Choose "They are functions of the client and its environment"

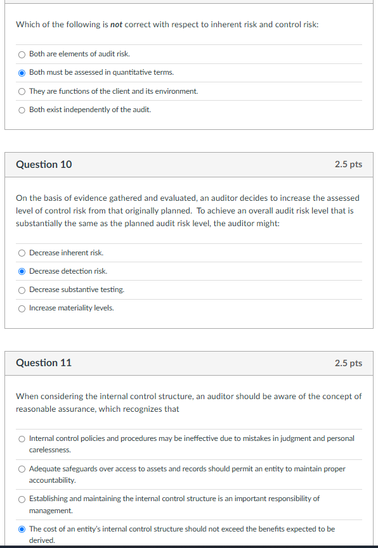21,91
